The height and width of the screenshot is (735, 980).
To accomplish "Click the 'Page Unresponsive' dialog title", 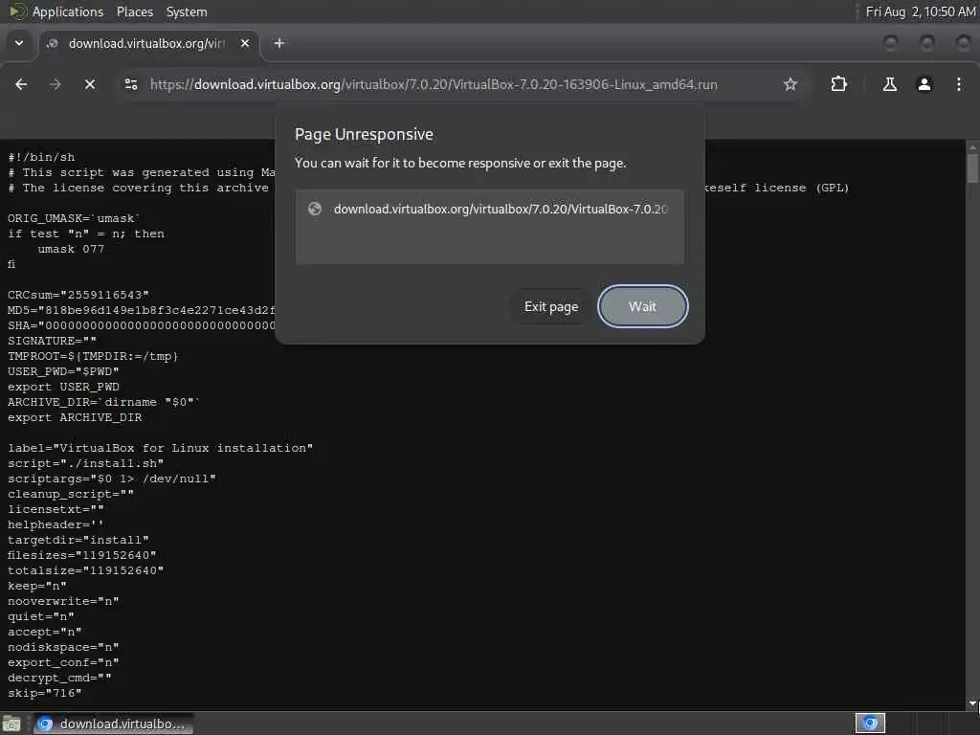I will point(364,134).
